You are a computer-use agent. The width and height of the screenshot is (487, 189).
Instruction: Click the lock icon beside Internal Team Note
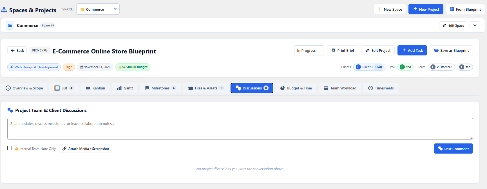(17, 149)
